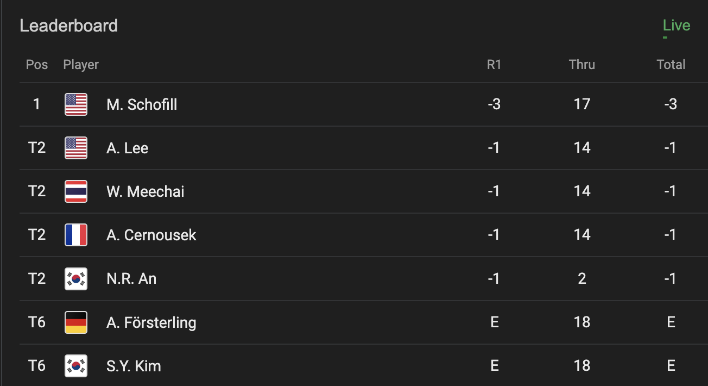The width and height of the screenshot is (708, 386).
Task: Select A. Cernousek player name
Action: (x=151, y=235)
